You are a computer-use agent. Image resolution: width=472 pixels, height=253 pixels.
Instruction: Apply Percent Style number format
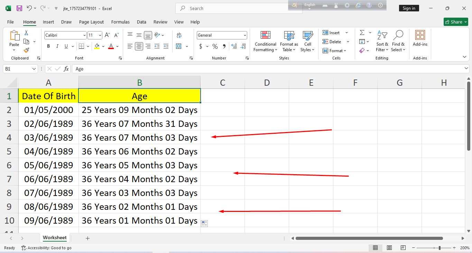point(215,46)
